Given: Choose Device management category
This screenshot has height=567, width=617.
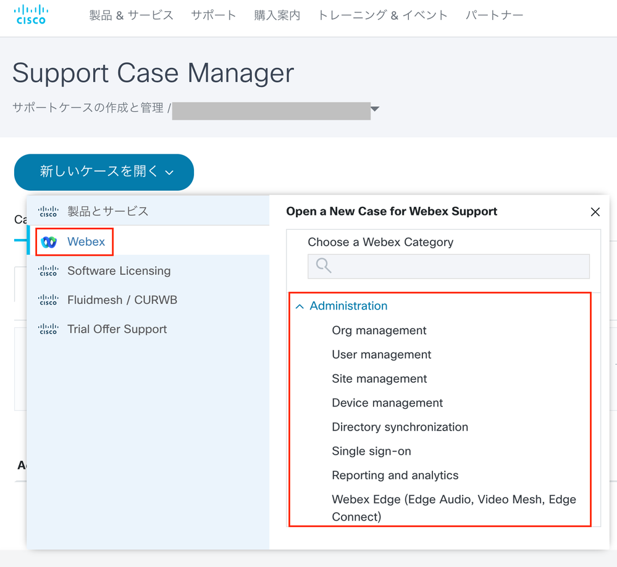Looking at the screenshot, I should (x=387, y=403).
